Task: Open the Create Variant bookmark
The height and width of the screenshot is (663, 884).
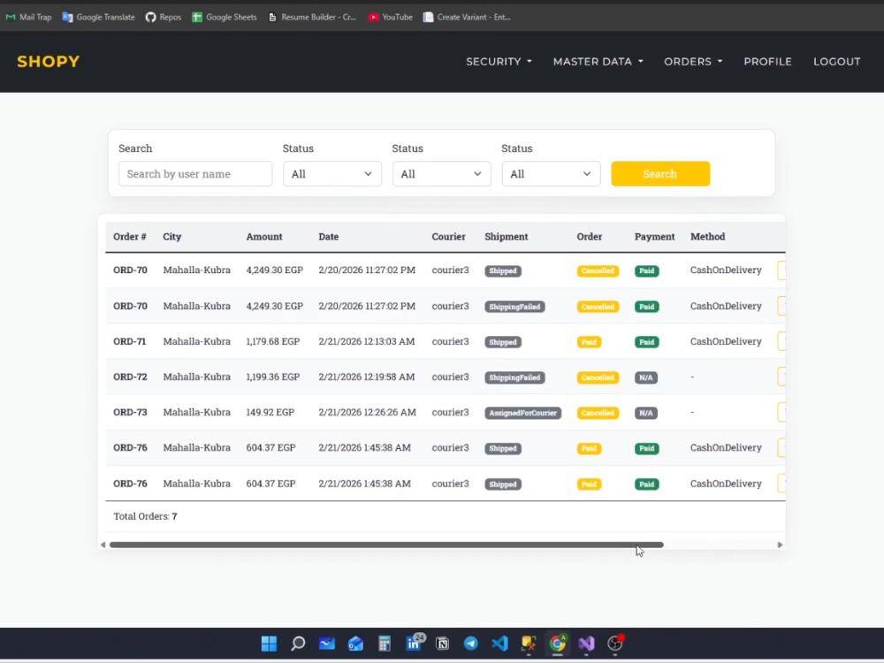Action: (x=467, y=17)
